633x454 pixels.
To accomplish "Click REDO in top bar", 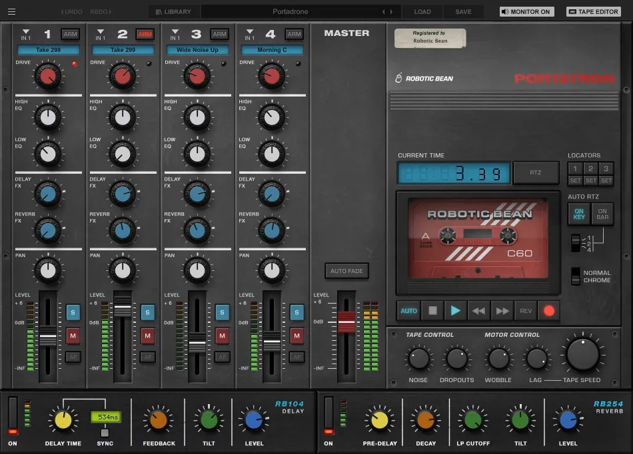I will pyautogui.click(x=101, y=12).
